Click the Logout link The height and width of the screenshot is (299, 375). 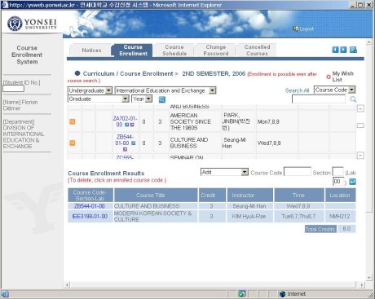click(303, 29)
